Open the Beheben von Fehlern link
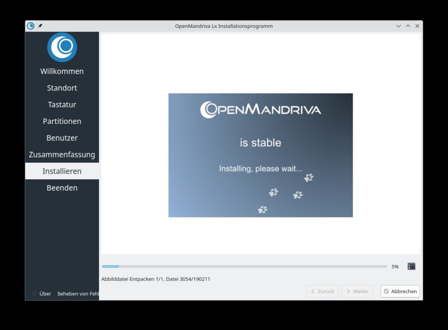448x330 pixels. pos(78,293)
